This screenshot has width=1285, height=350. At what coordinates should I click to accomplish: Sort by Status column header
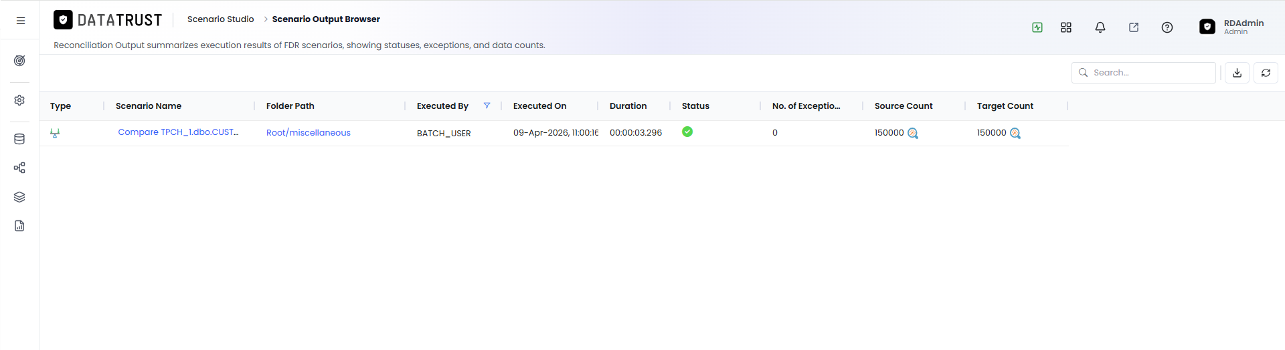pos(695,106)
